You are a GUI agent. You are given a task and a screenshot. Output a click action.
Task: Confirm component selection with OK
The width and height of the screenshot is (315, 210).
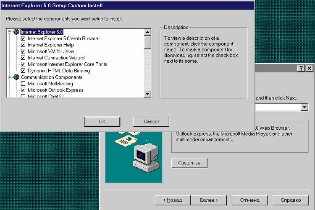tap(102, 122)
